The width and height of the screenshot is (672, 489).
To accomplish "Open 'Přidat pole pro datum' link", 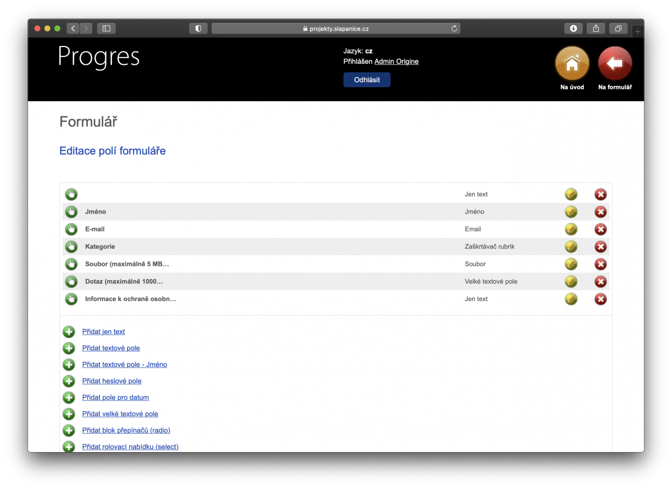I will [x=115, y=397].
